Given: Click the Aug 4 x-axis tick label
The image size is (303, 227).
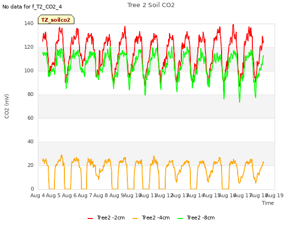Looking at the screenshot, I should [37, 195].
